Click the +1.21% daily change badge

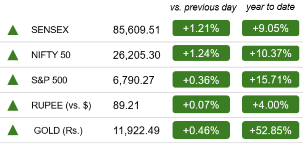(201, 28)
